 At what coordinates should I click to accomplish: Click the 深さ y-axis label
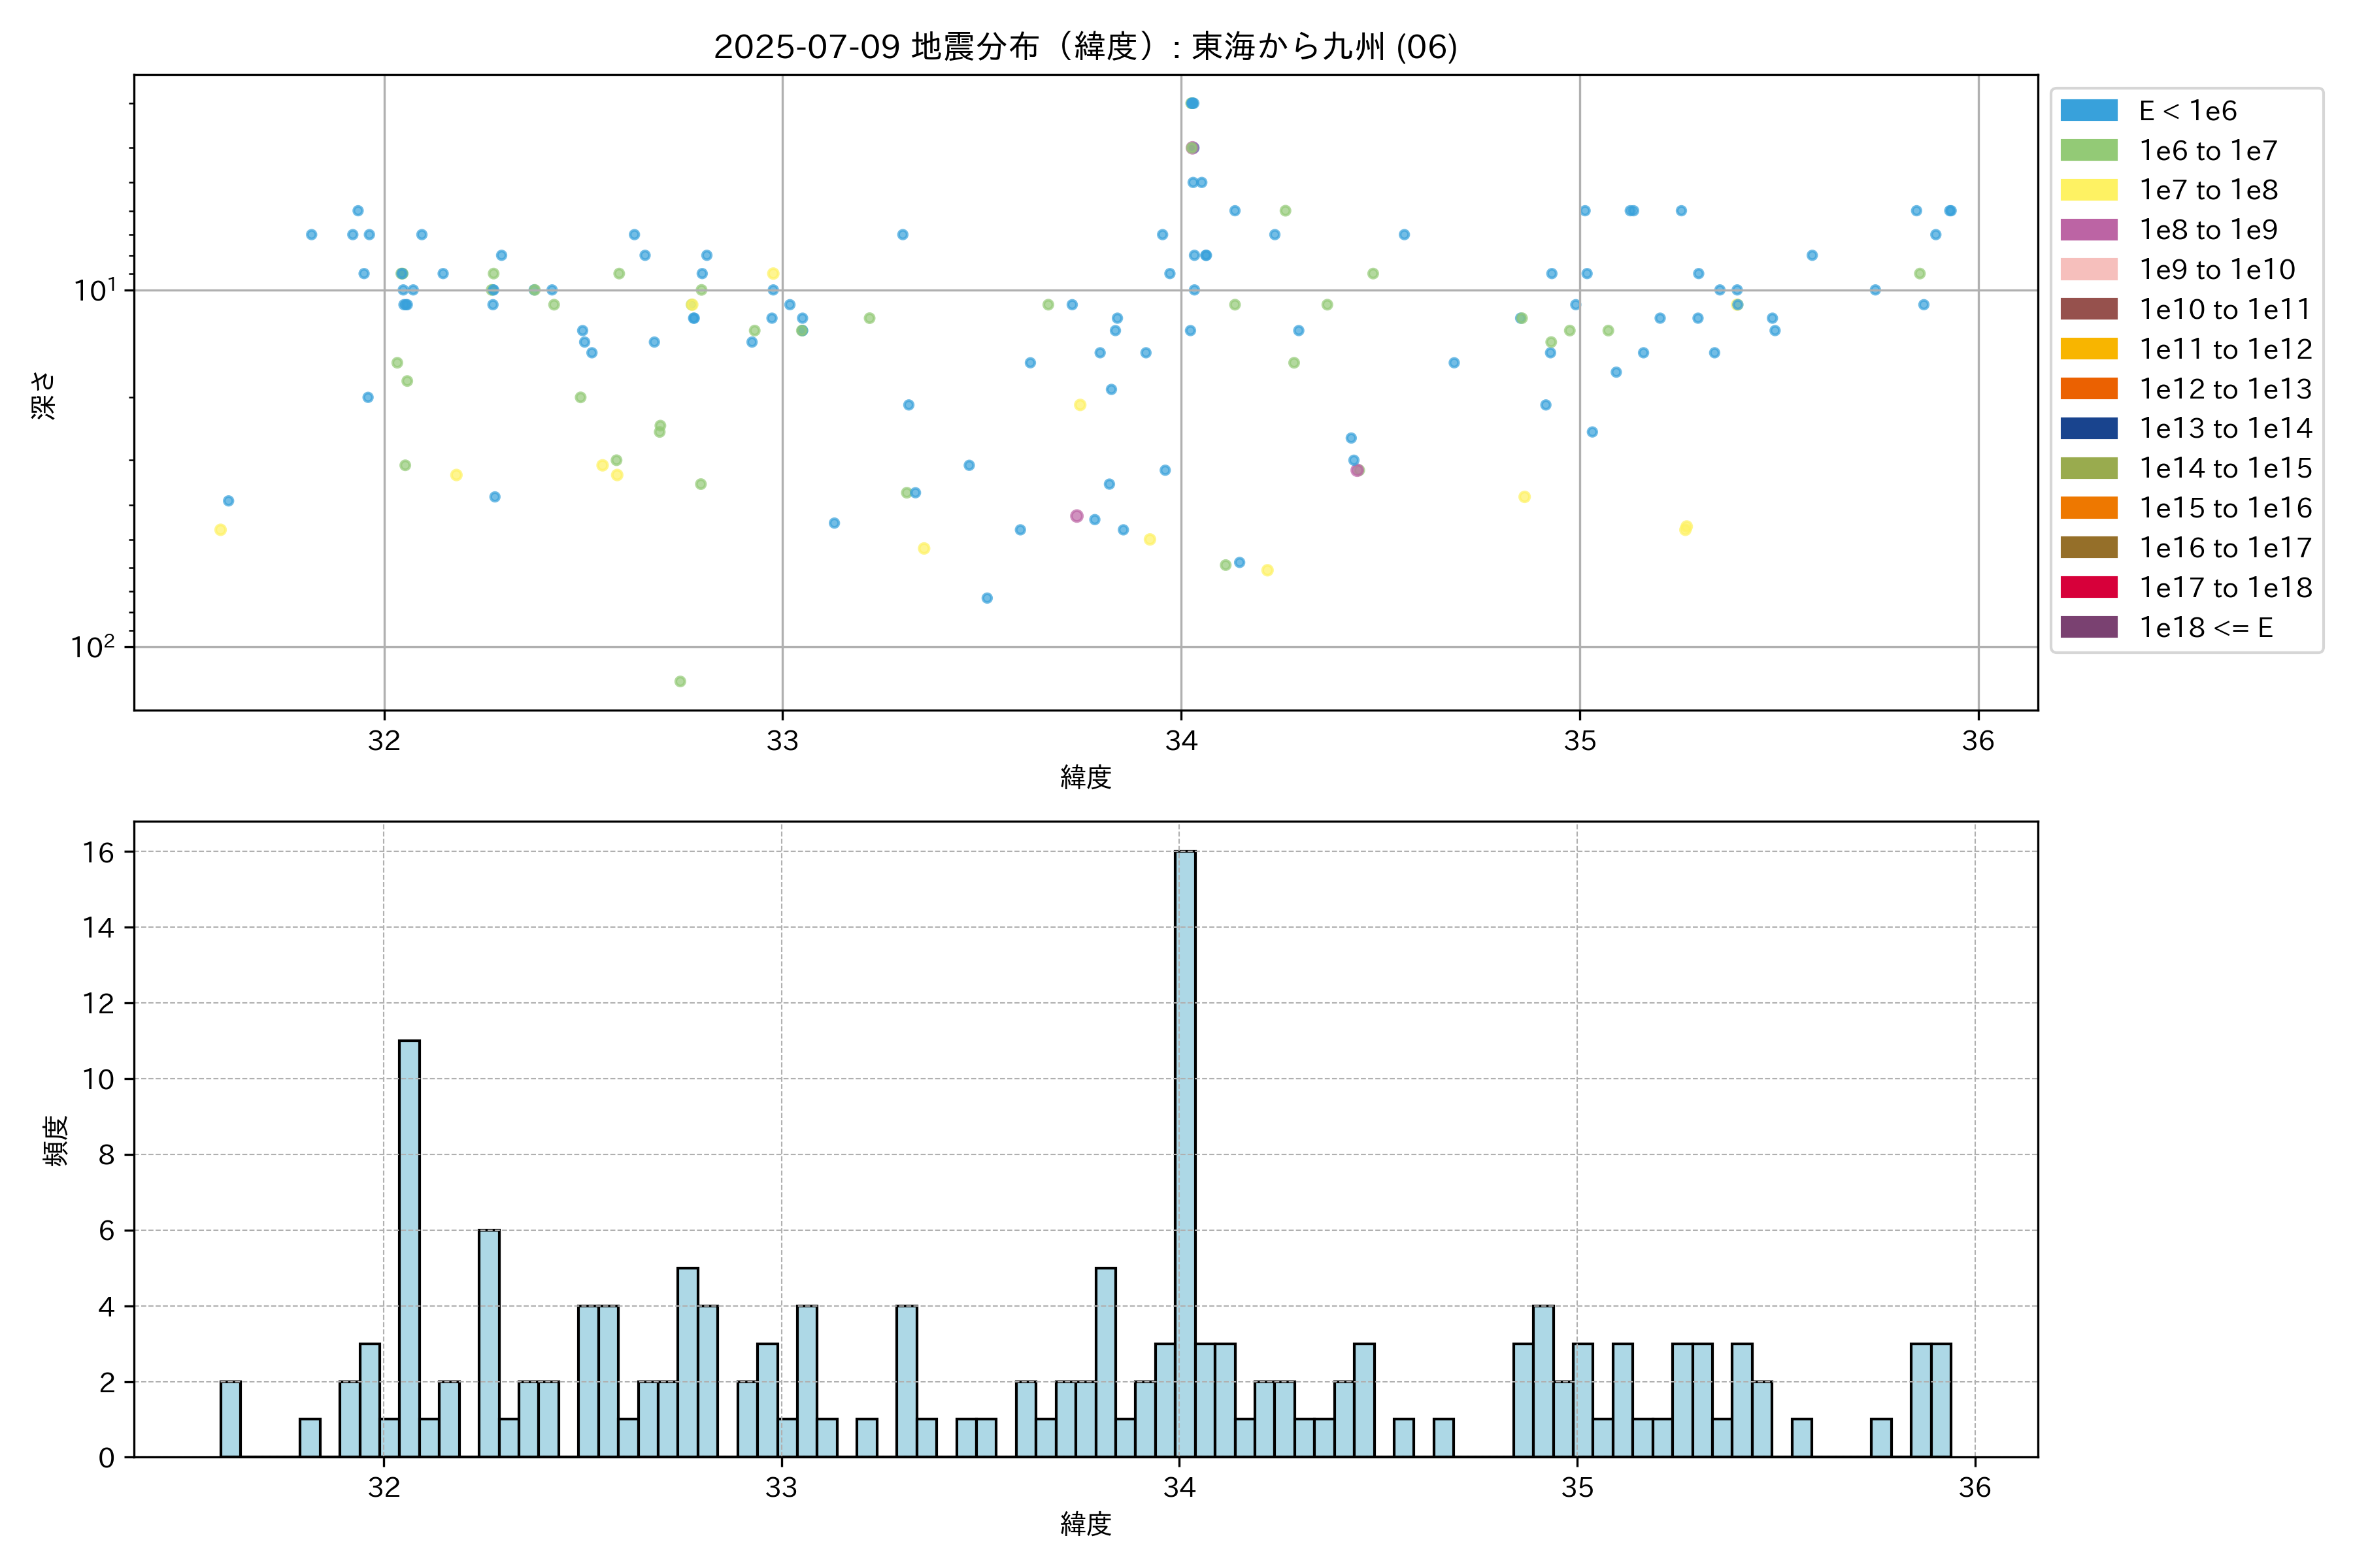(x=43, y=395)
